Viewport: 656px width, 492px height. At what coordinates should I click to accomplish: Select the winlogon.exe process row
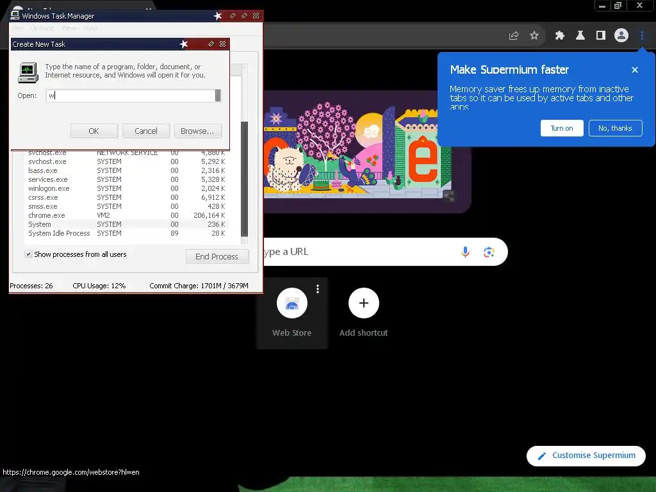[x=127, y=189]
